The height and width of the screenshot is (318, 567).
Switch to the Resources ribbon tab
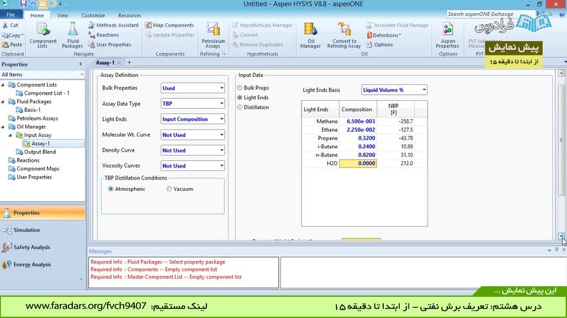(x=129, y=15)
